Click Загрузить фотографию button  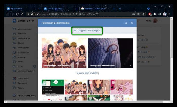[87, 31]
